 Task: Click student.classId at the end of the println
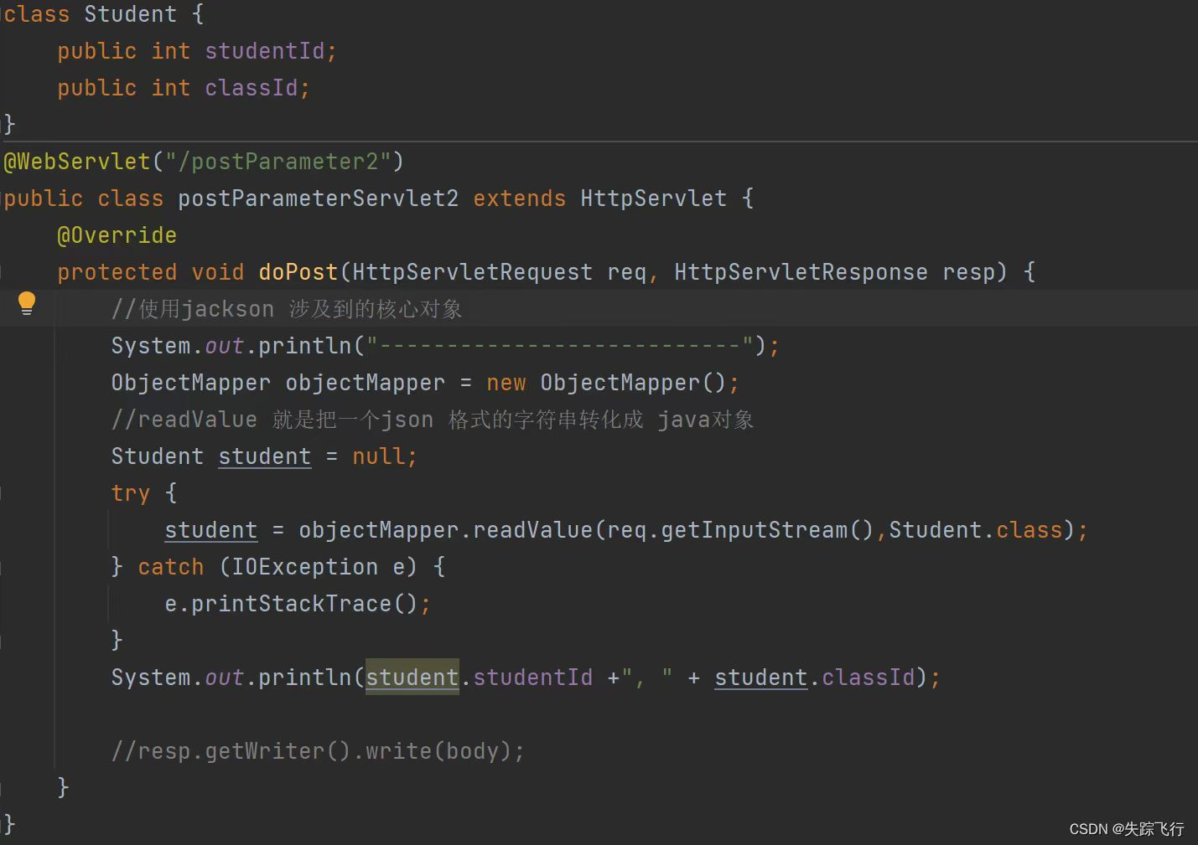814,678
